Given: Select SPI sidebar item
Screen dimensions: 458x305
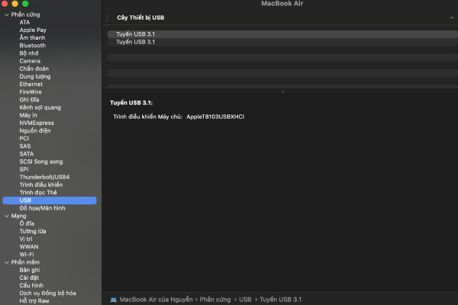Looking at the screenshot, I should point(24,169).
